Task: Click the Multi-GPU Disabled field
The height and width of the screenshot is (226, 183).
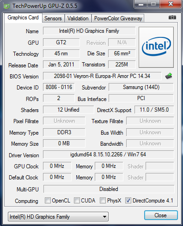Action: click(x=109, y=189)
